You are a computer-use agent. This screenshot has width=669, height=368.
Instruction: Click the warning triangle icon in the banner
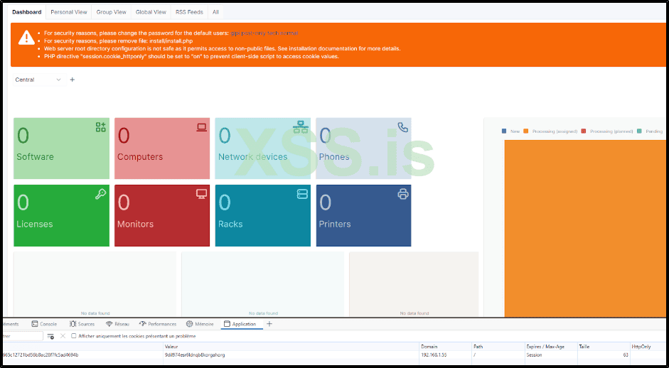[x=26, y=38]
